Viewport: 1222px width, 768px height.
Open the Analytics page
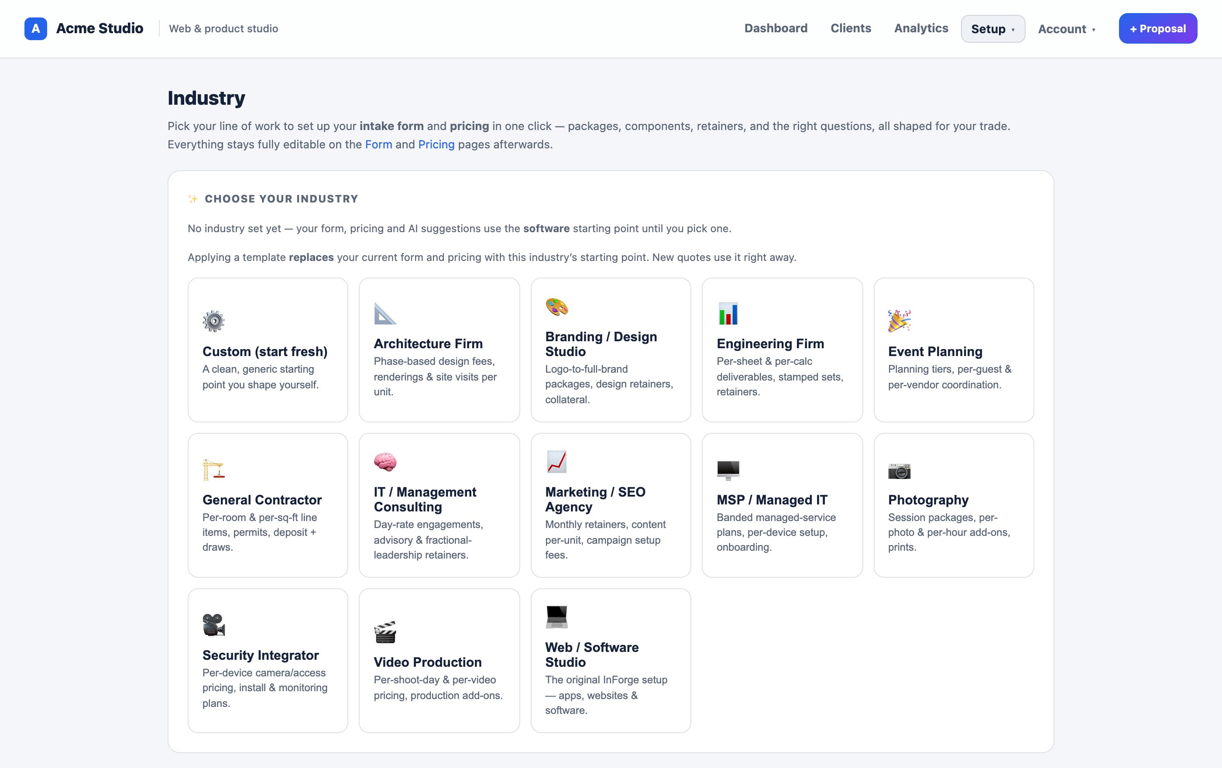pyautogui.click(x=920, y=28)
